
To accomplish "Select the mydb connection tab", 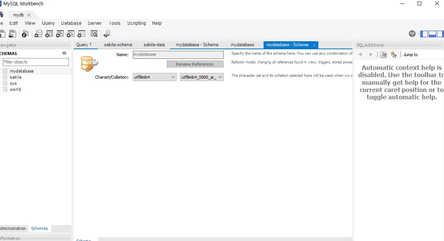I will point(19,15).
